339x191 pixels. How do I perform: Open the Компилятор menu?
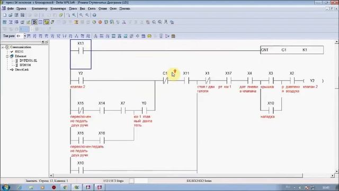click(x=39, y=8)
